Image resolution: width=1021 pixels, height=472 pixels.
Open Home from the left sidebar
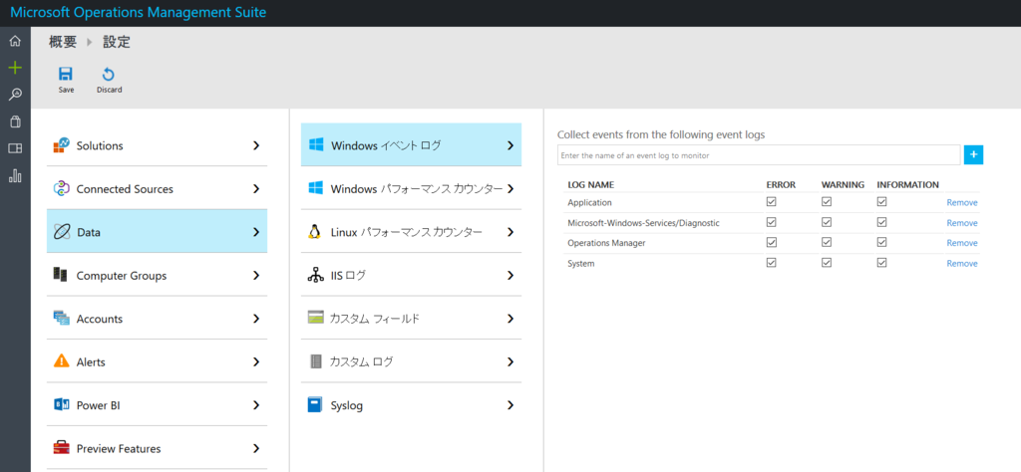[x=15, y=42]
